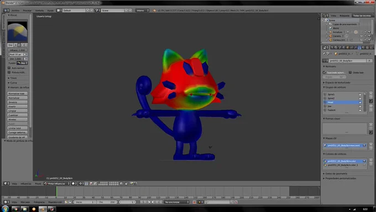Click the 'Normalizar' weight tool button

coord(17,98)
